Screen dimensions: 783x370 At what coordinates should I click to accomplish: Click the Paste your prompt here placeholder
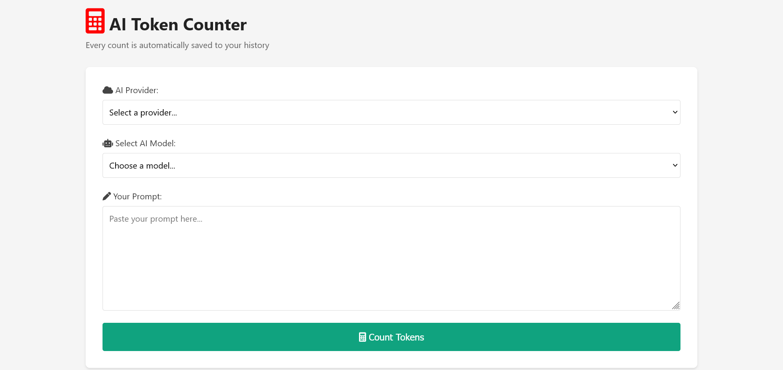click(156, 219)
